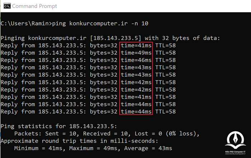The width and height of the screenshot is (251, 158).
Task: Click the Minimum = 41ms statistic
Action: [x=38, y=148]
